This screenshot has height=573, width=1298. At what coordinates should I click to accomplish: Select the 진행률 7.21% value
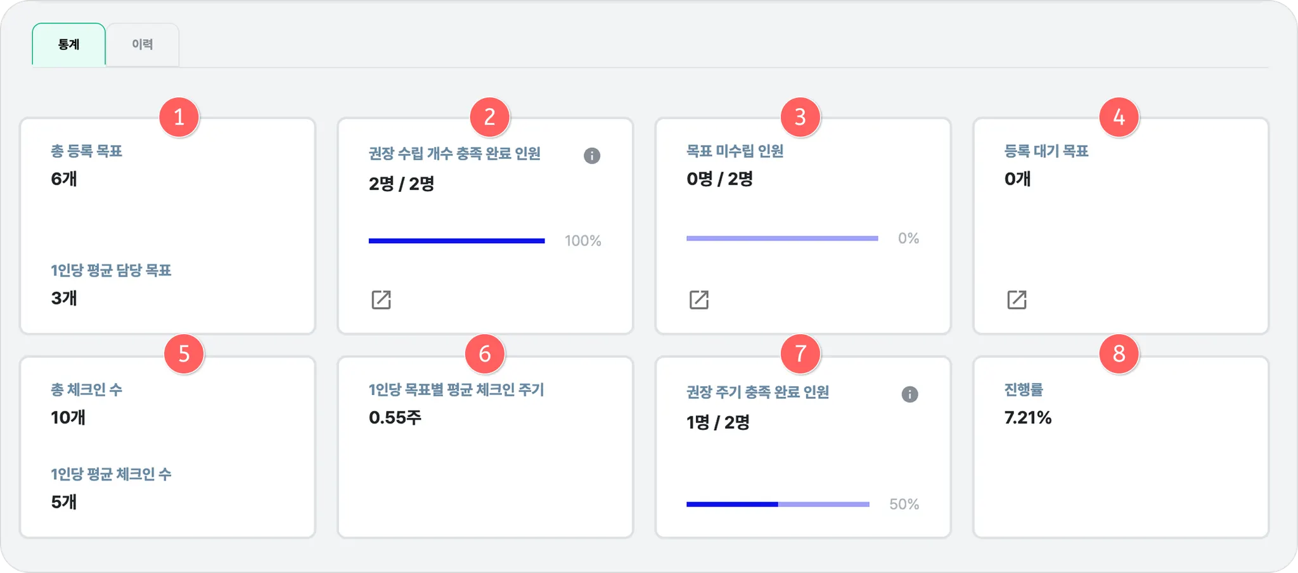1027,418
